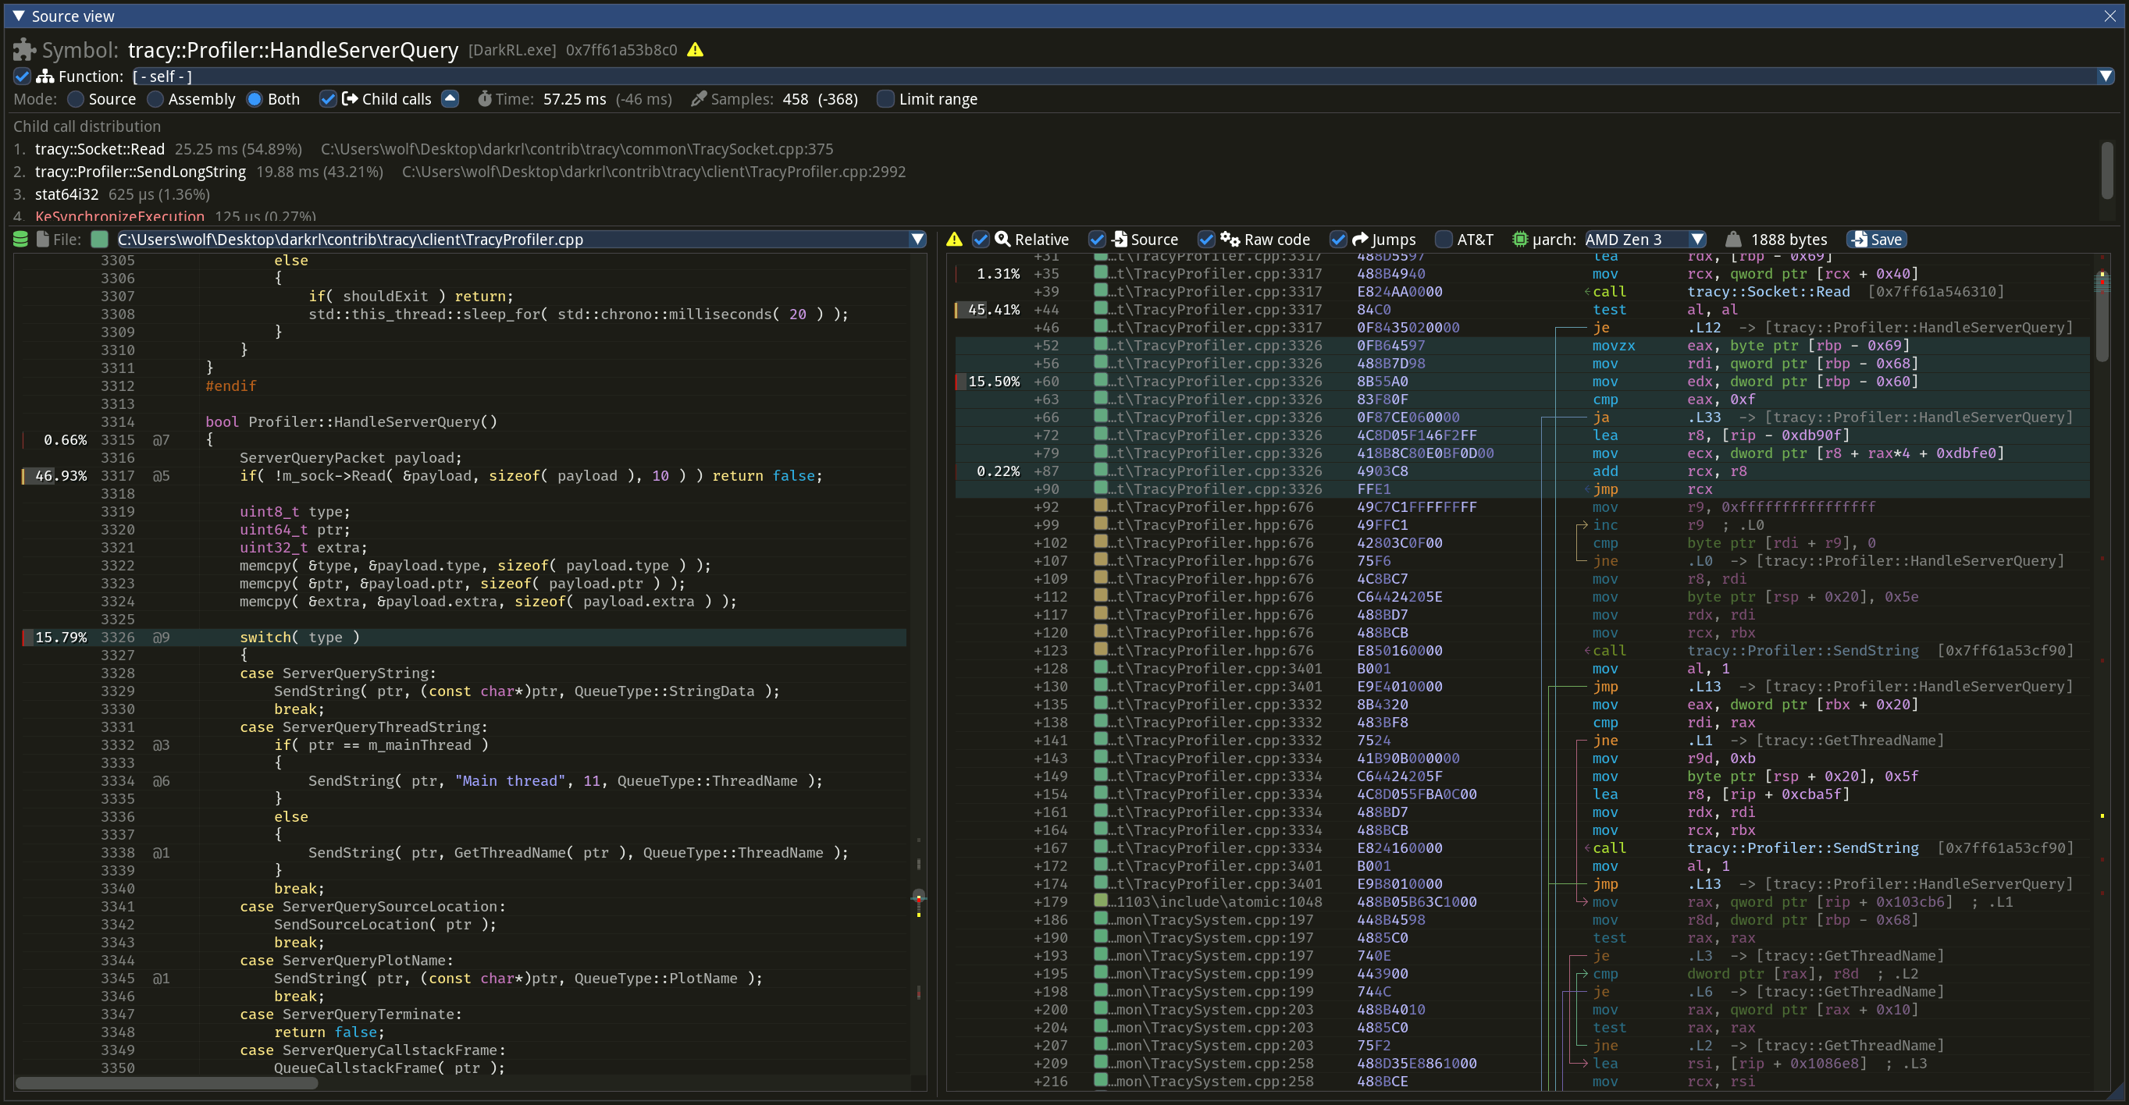Click the syringe icon next to Samples
The width and height of the screenshot is (2129, 1105).
[699, 99]
